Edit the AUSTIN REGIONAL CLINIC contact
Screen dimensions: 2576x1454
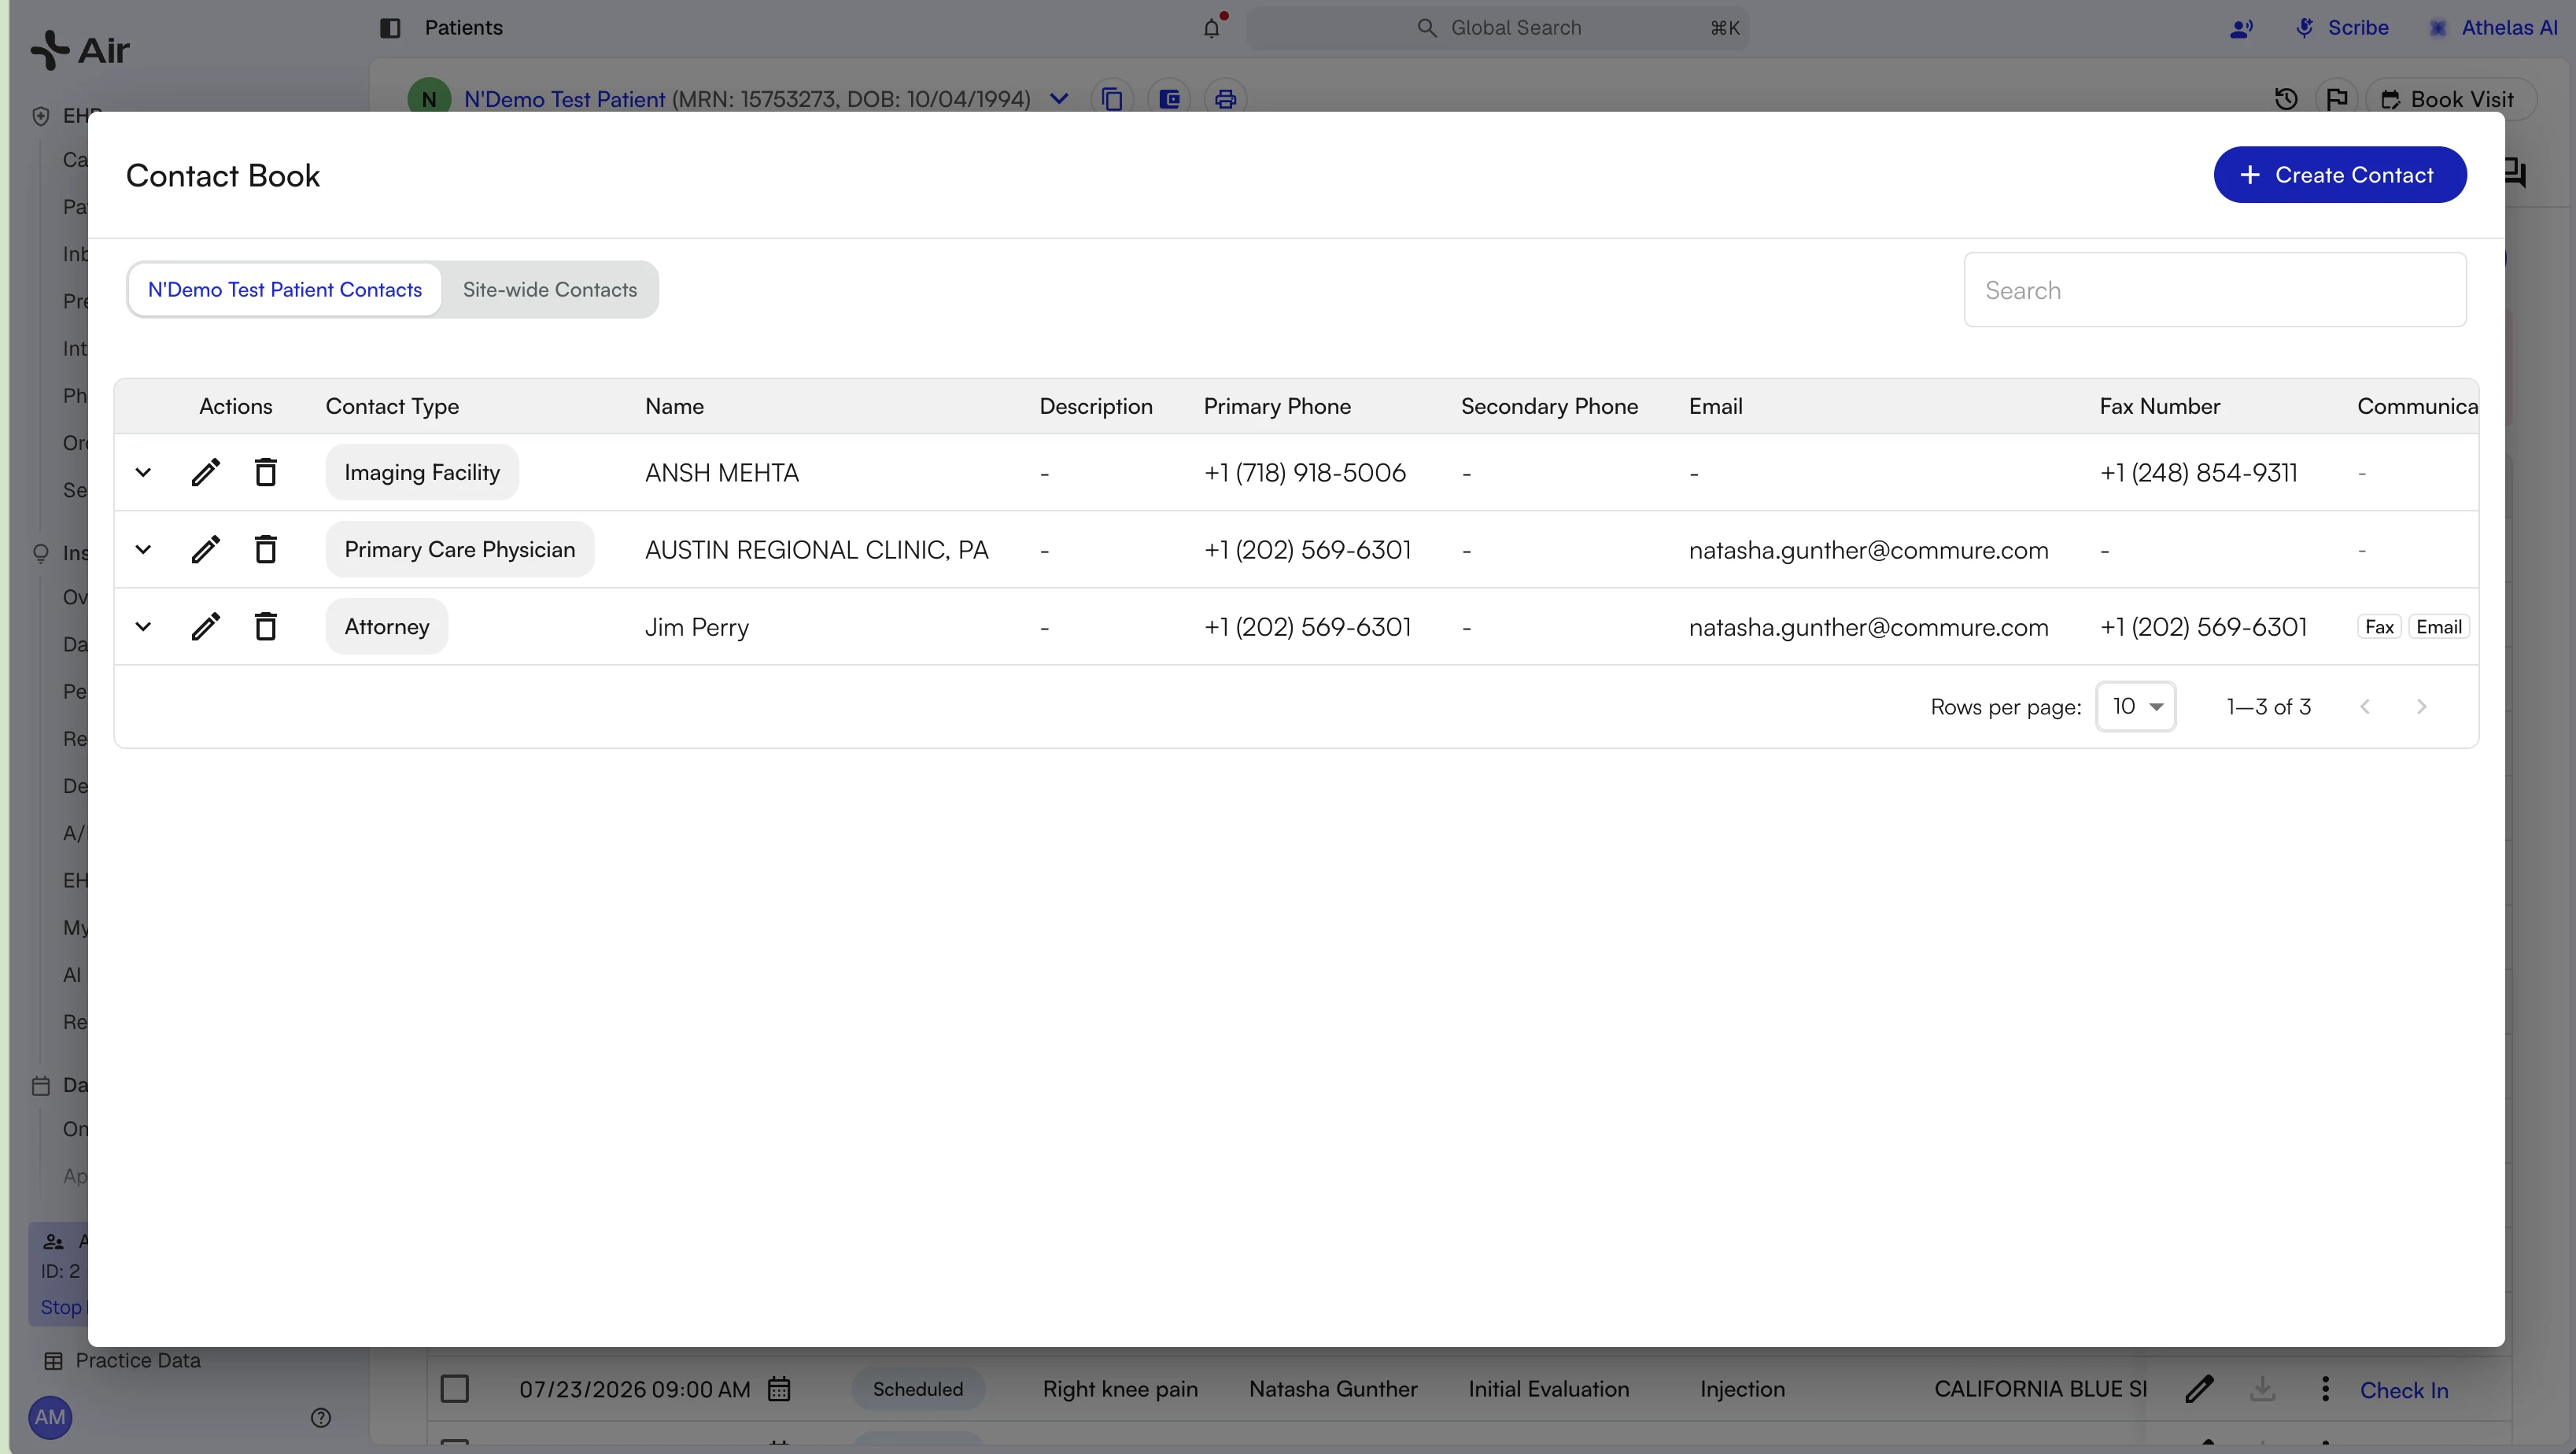pos(206,549)
